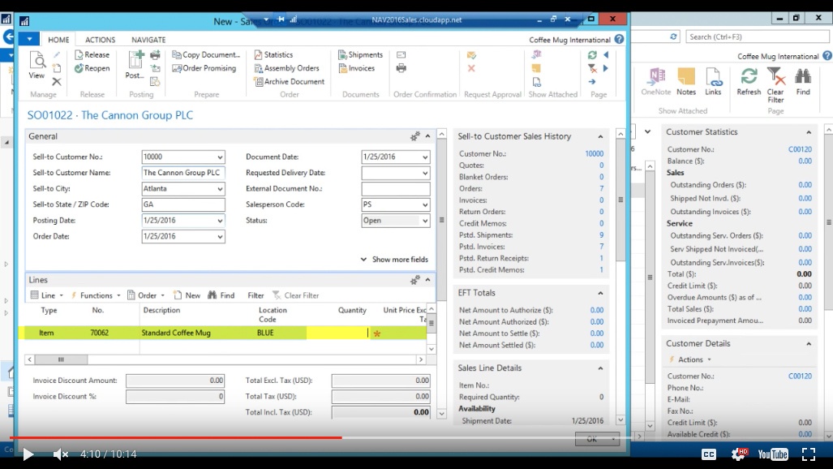The width and height of the screenshot is (833, 469).
Task: Collapse the Lines section
Action: (427, 280)
